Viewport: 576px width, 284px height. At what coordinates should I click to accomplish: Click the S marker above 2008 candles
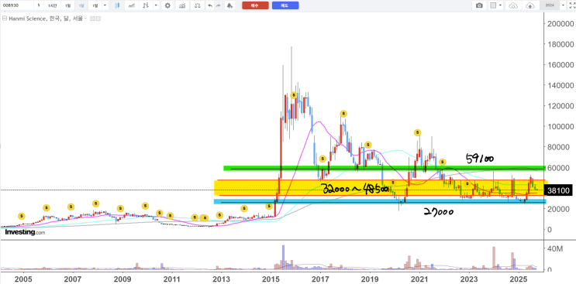click(96, 204)
